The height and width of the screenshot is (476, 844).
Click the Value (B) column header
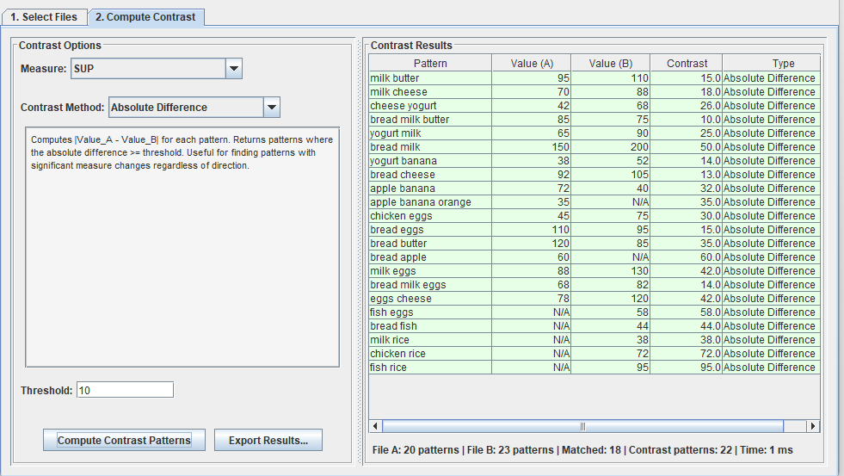(611, 63)
